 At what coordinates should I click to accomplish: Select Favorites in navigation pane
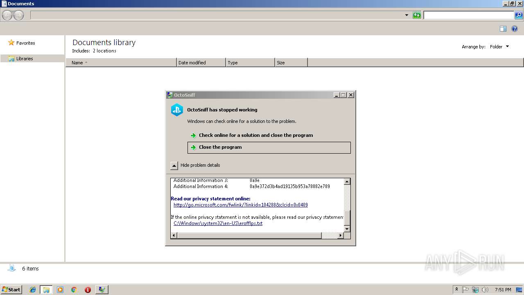[x=25, y=43]
